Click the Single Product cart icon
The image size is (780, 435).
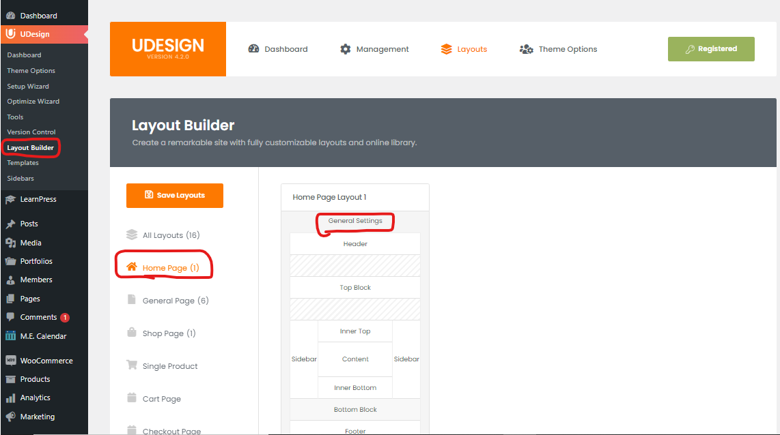132,365
